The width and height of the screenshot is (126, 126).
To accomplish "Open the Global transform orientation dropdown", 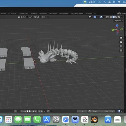I will [23, 17].
